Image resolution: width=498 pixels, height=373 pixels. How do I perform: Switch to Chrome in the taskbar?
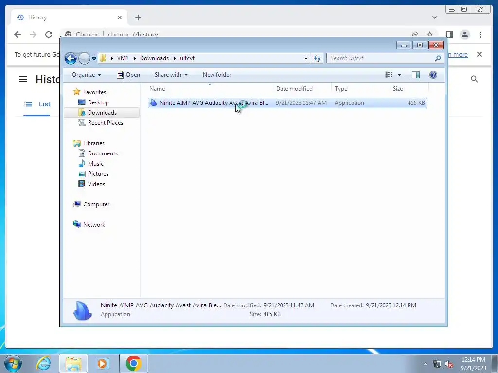133,363
